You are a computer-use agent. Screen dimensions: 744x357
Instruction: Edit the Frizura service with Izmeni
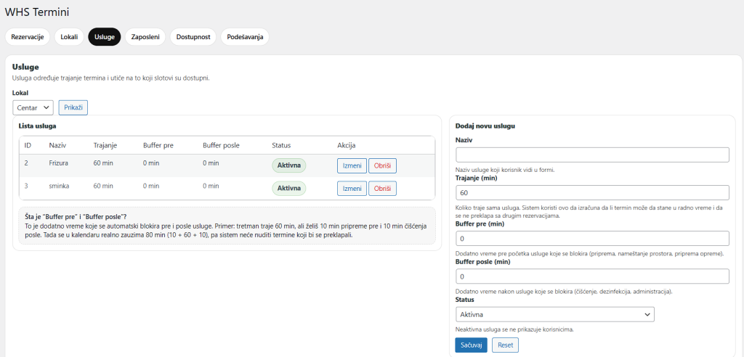click(x=352, y=166)
